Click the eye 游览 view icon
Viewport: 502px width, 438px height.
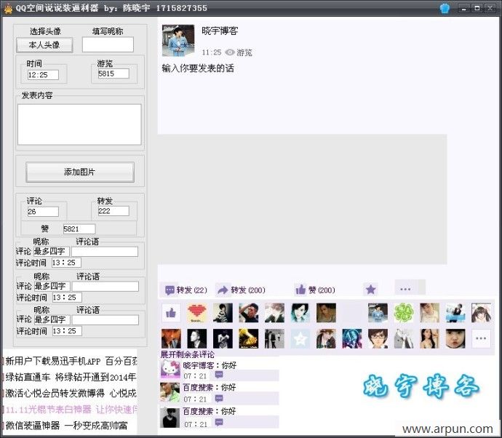click(x=230, y=52)
